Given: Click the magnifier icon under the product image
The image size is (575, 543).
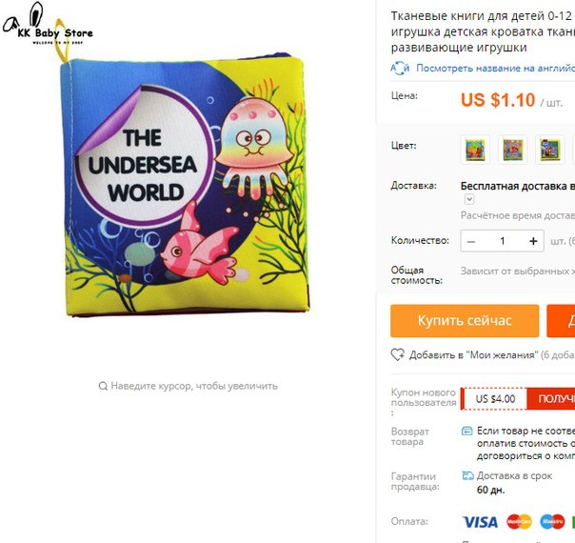Looking at the screenshot, I should coord(103,386).
